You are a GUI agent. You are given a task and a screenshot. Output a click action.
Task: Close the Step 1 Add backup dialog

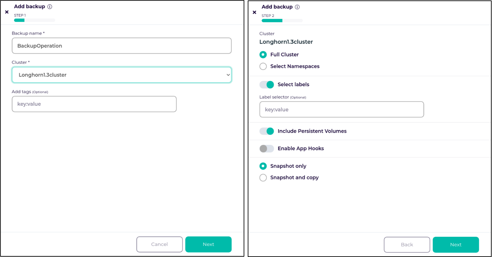pos(7,12)
